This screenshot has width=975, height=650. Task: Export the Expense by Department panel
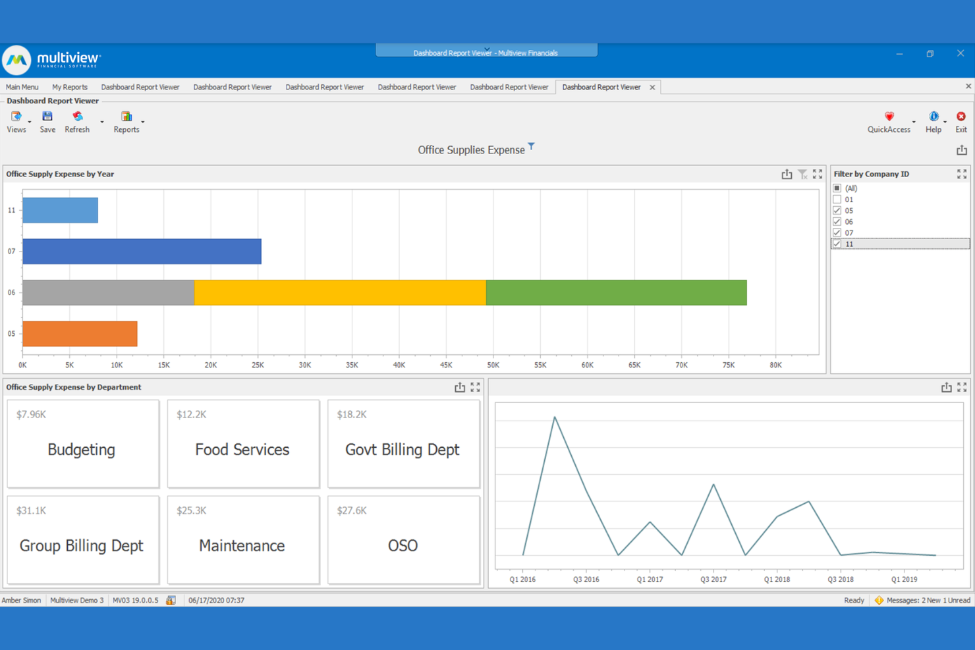460,387
